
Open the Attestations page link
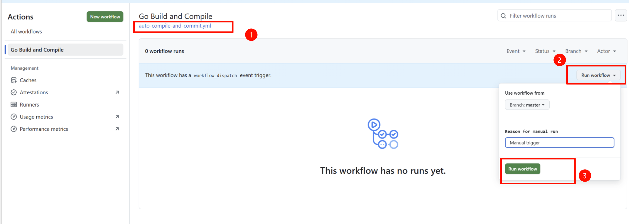34,92
